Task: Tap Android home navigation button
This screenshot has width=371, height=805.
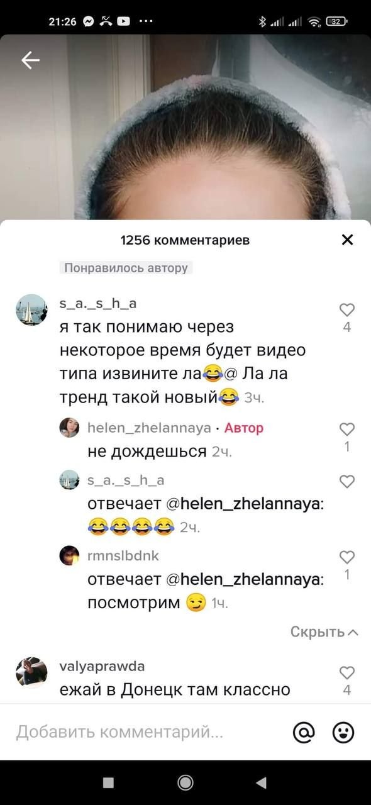Action: [185, 782]
